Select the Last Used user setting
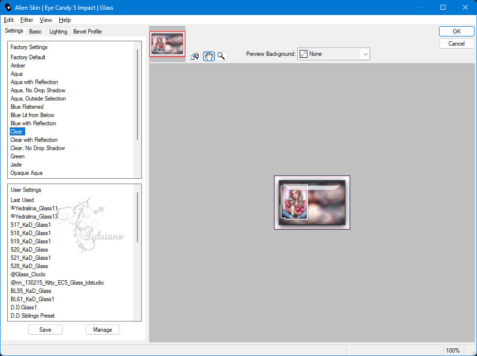 pyautogui.click(x=22, y=200)
